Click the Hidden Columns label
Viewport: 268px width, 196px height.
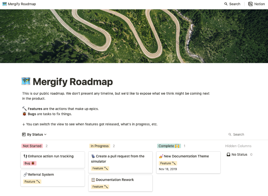pos(238,146)
